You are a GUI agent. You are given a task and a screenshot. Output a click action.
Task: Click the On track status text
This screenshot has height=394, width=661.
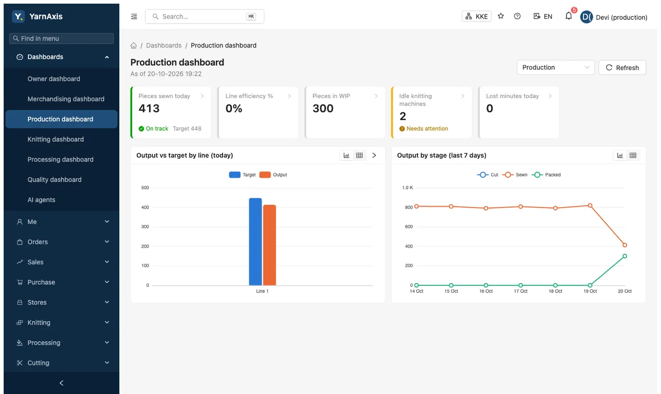[157, 129]
